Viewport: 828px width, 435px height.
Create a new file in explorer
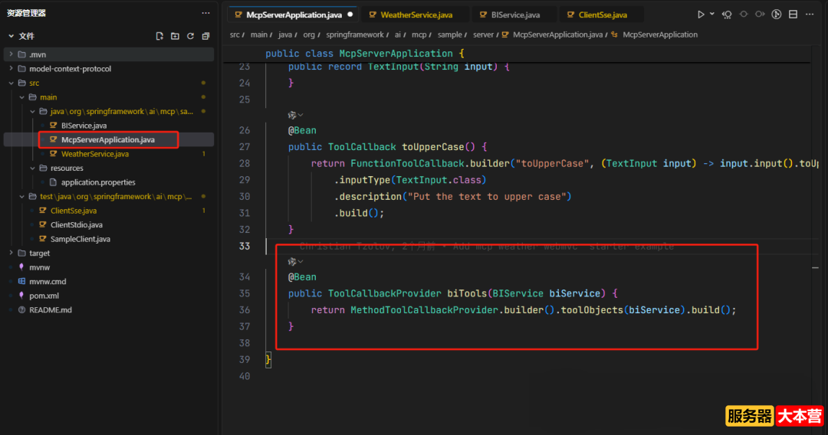point(159,36)
